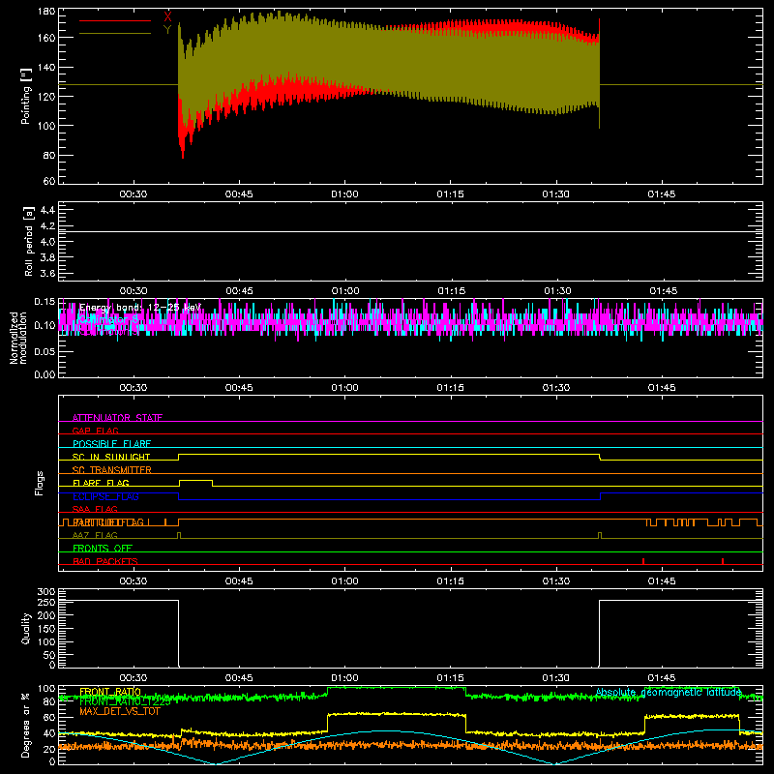Click the A4Z_FLAG label
The height and width of the screenshot is (774, 774).
point(95,535)
